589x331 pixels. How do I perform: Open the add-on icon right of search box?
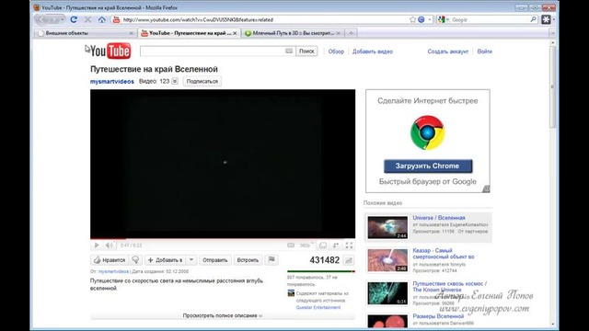[x=546, y=19]
